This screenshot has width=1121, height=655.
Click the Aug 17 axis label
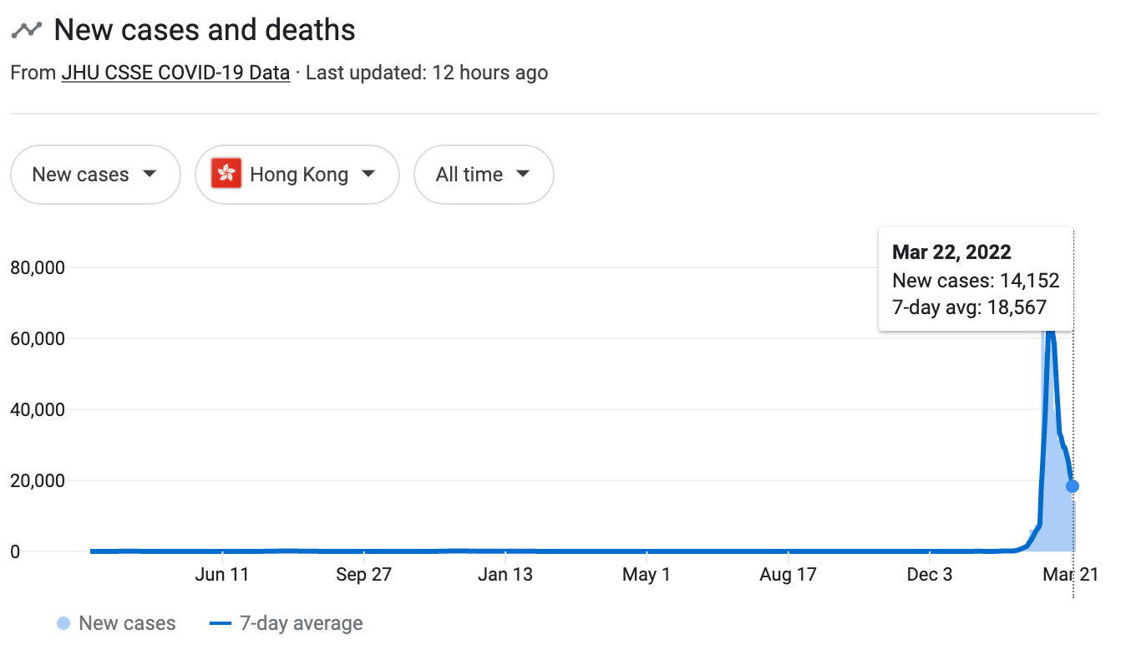click(788, 574)
